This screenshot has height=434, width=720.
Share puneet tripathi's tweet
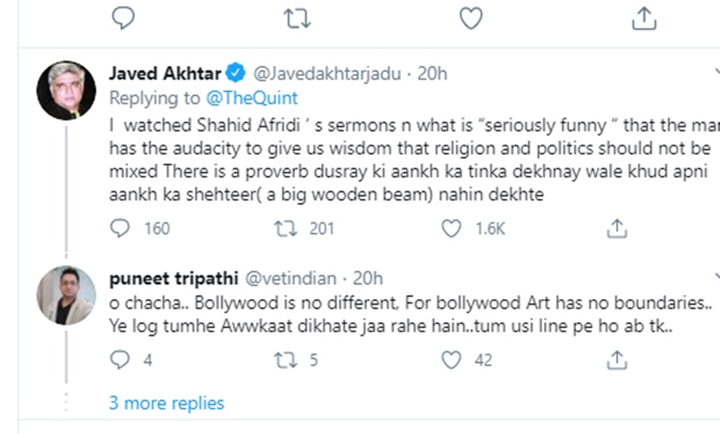pos(618,360)
